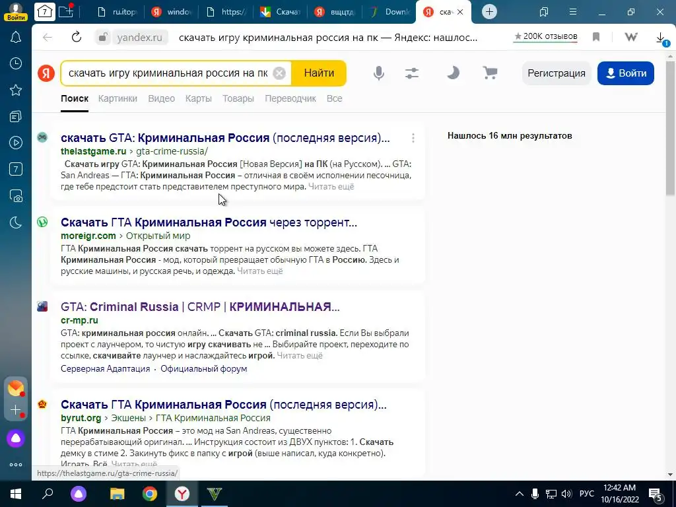This screenshot has height=507, width=676.
Task: Reload the current page
Action: [77, 37]
